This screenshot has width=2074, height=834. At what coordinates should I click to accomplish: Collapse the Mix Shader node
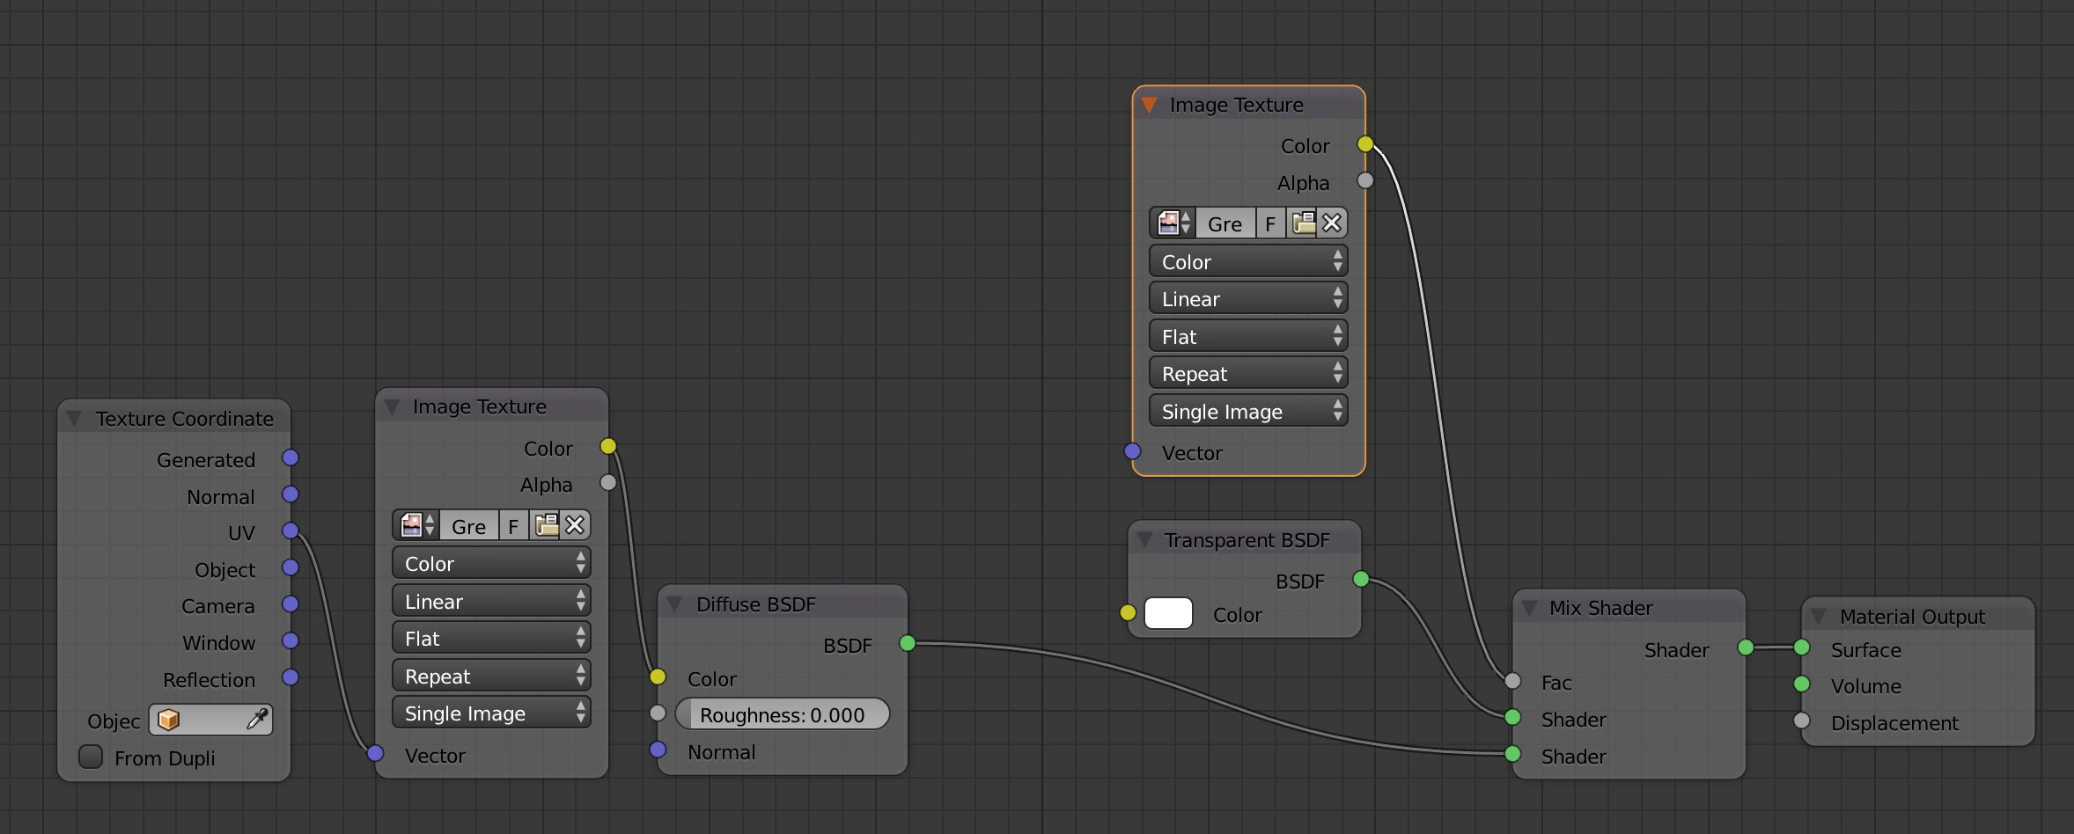pyautogui.click(x=1530, y=608)
